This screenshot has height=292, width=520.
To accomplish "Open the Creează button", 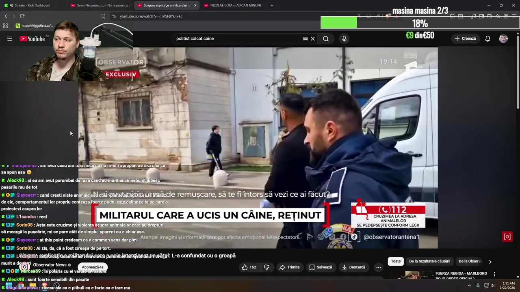I will [x=465, y=39].
